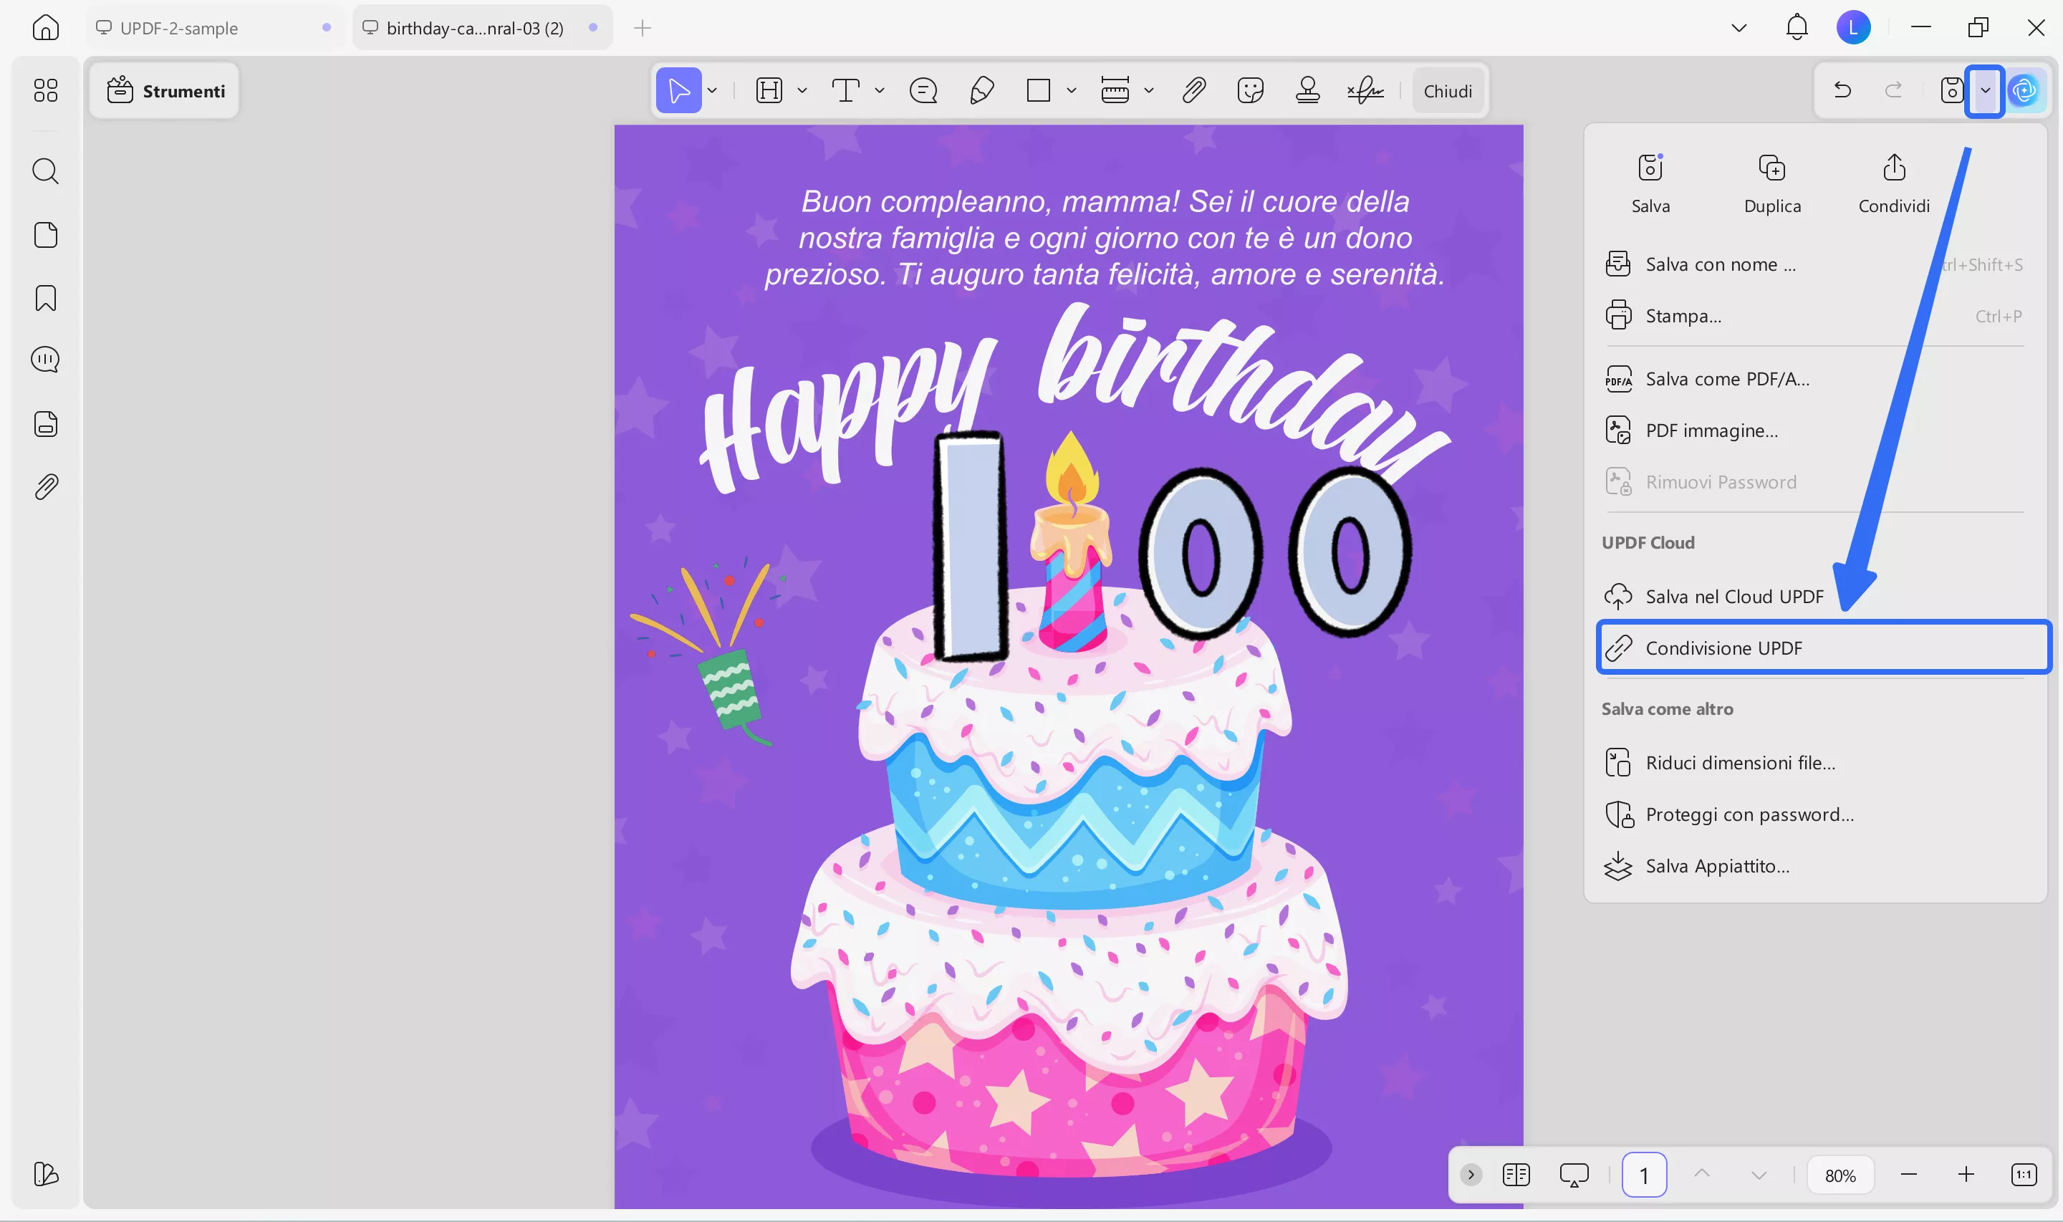Open the Strumenti tools button
The height and width of the screenshot is (1222, 2063).
tap(165, 90)
